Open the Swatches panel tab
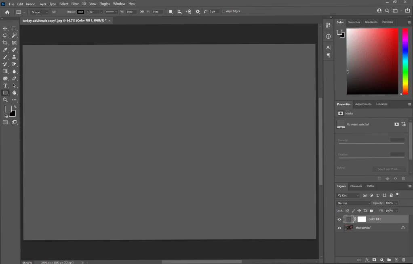The width and height of the screenshot is (413, 264). 354,22
